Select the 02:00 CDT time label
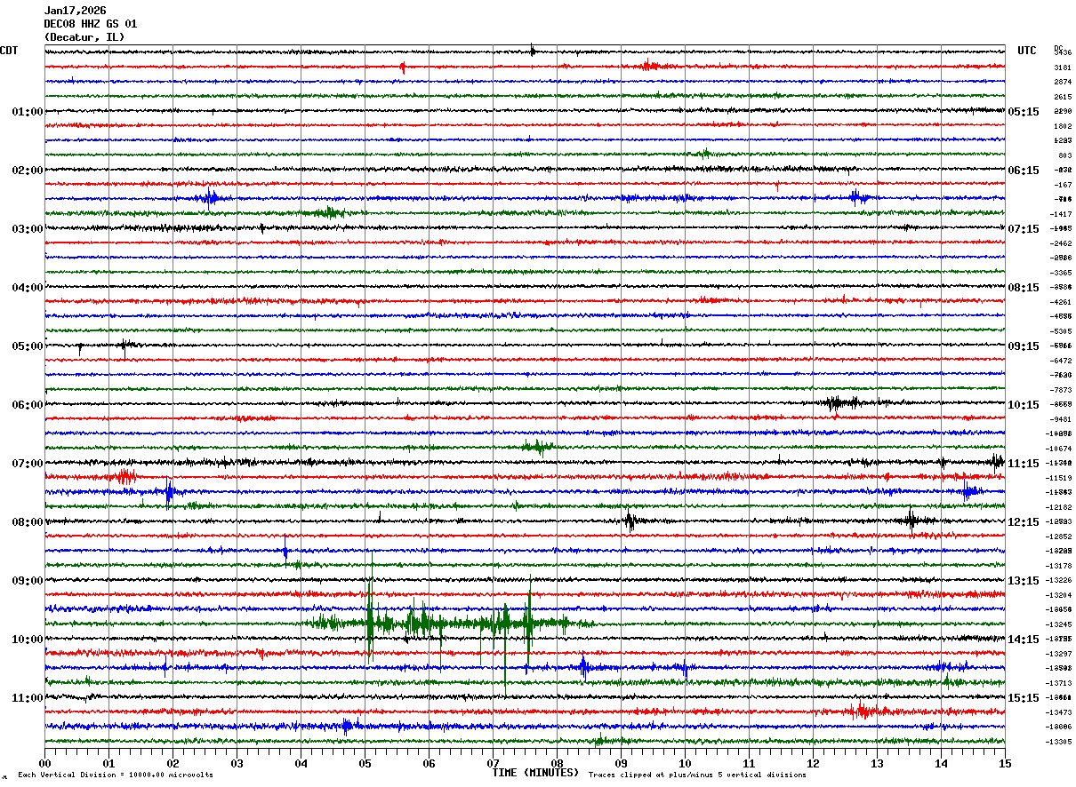 point(28,171)
